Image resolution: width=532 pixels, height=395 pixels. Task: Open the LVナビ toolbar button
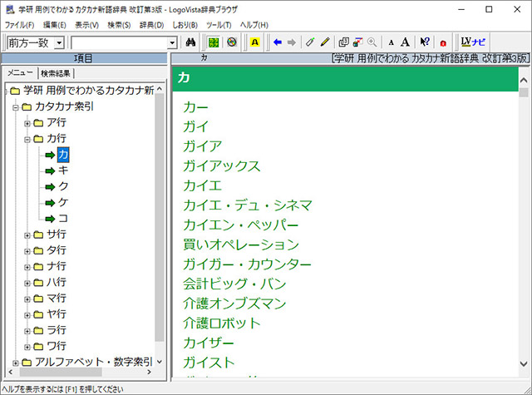473,42
